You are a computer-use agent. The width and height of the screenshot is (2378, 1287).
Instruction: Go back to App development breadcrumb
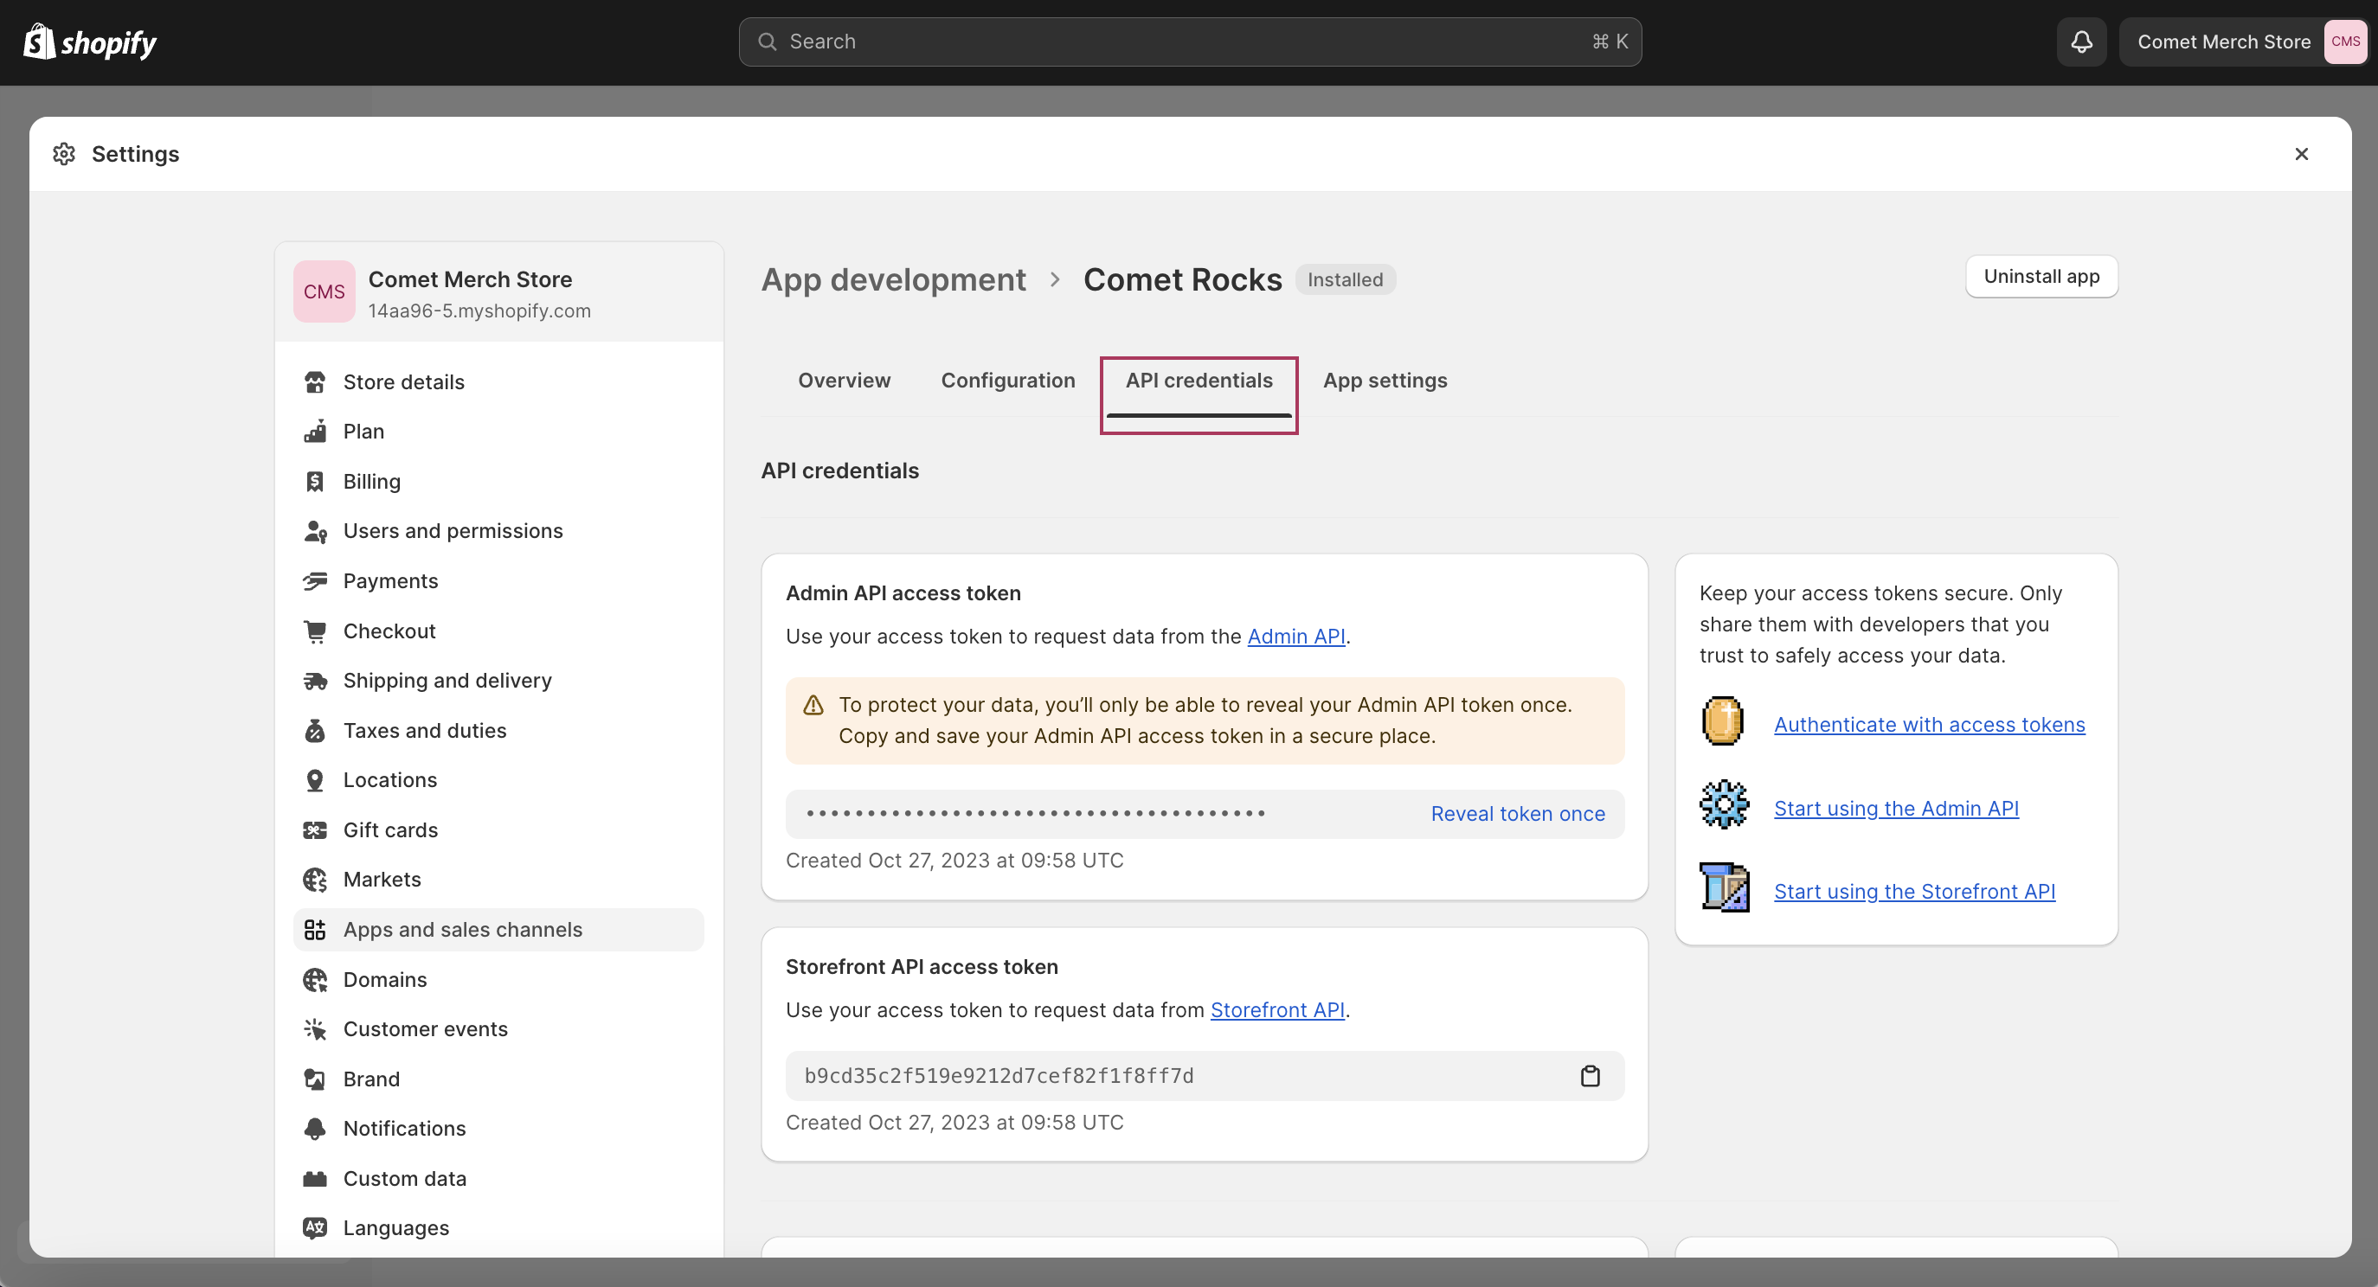pos(893,279)
